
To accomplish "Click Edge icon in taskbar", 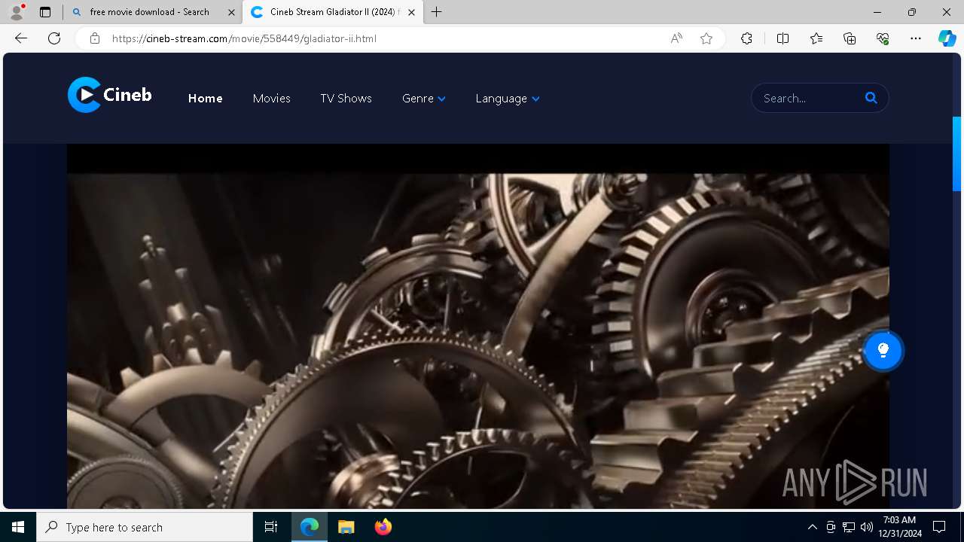I will (310, 527).
